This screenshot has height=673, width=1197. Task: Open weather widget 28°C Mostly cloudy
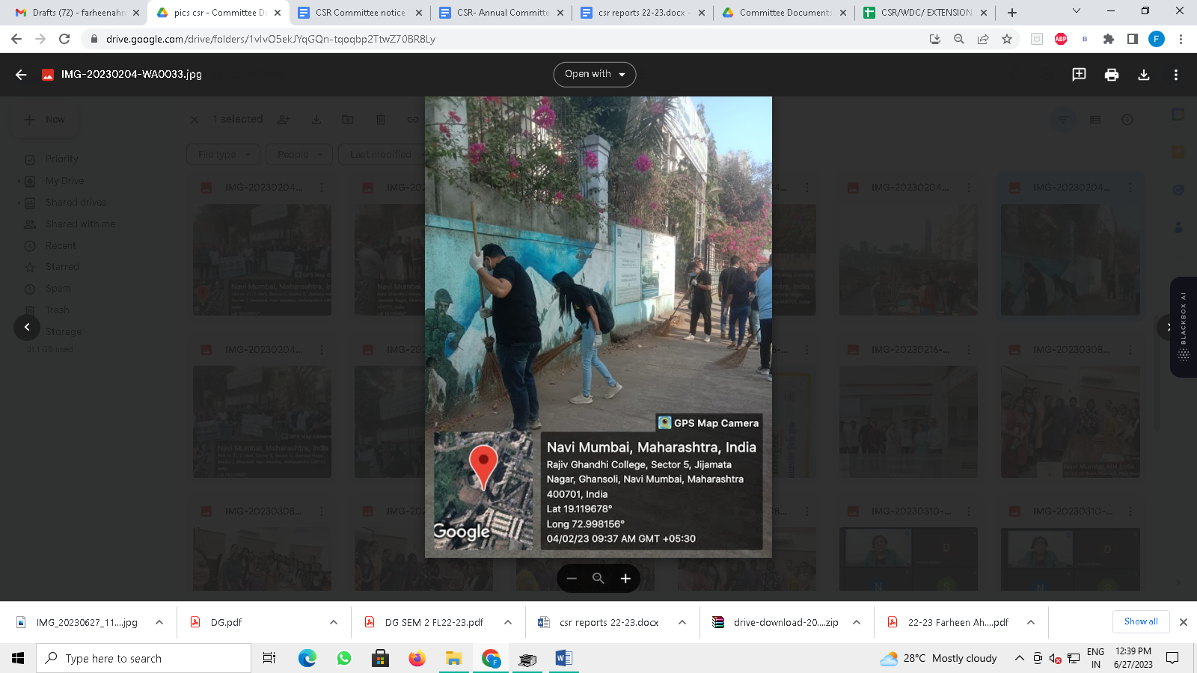click(939, 658)
